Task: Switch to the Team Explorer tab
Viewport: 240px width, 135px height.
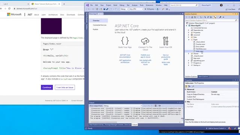Action: click(x=203, y=76)
